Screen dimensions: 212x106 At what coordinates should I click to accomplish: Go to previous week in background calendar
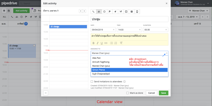click(x=203, y=17)
